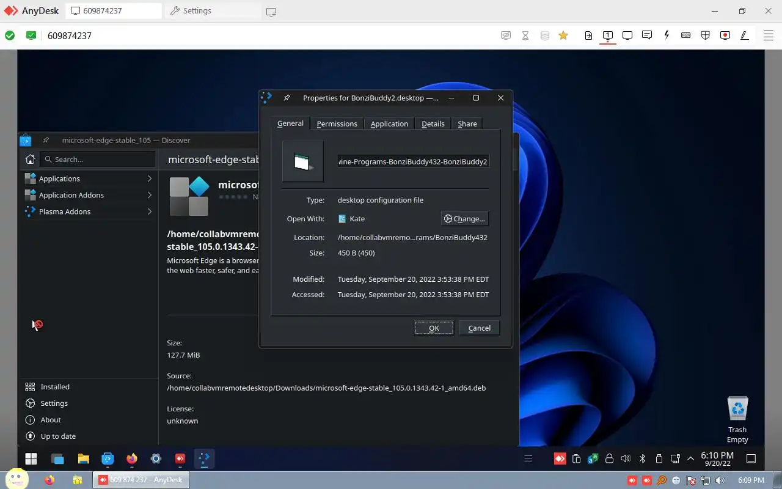
Task: Click the Change... button for Open With
Action: point(465,218)
